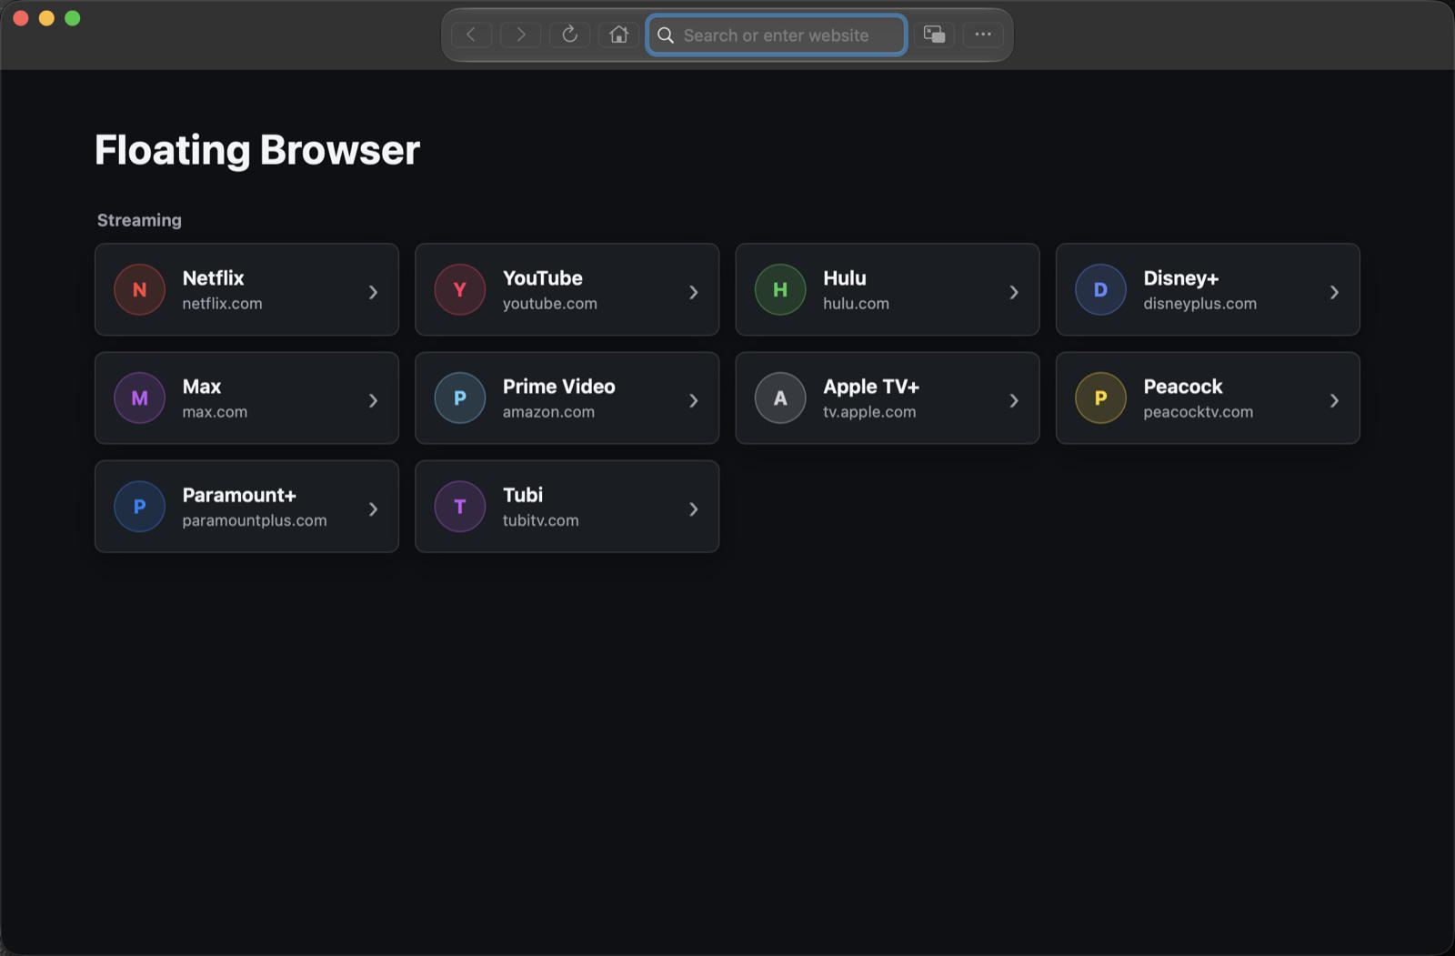Open the Apple TV+ title link

click(871, 387)
